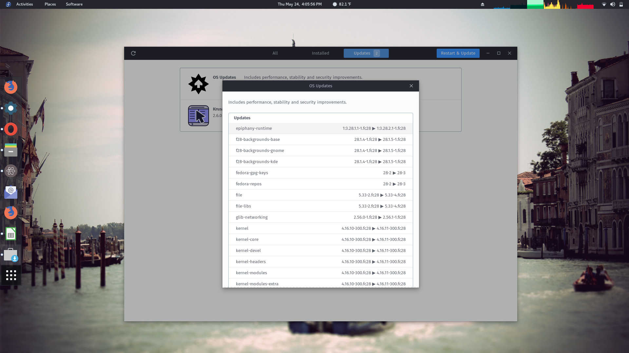Click the Restart & Update button
The image size is (629, 353).
458,53
